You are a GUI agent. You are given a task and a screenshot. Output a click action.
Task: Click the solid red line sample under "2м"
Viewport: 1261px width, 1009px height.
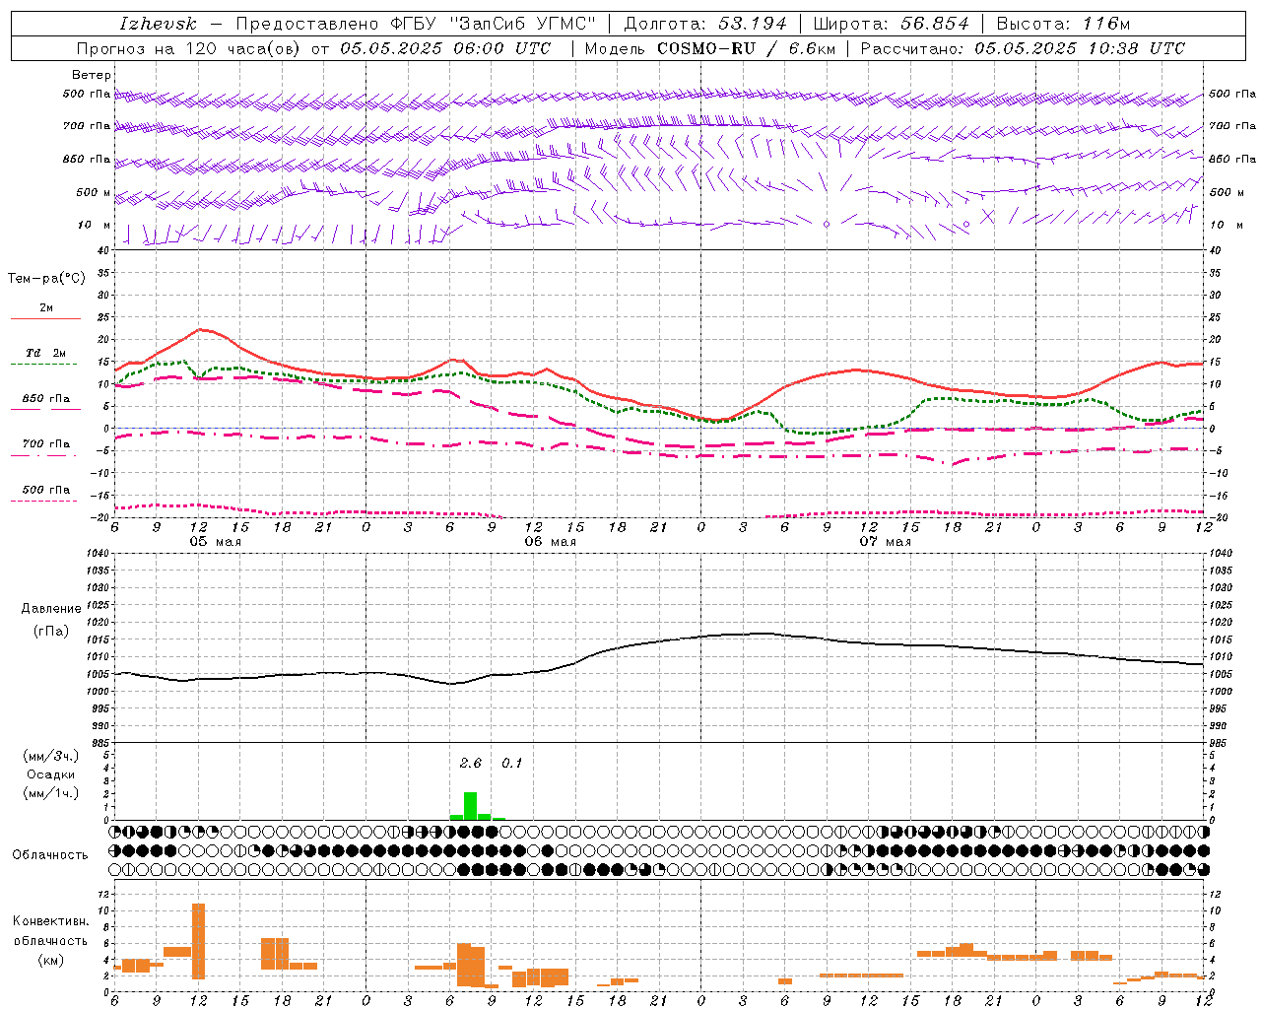[x=45, y=319]
